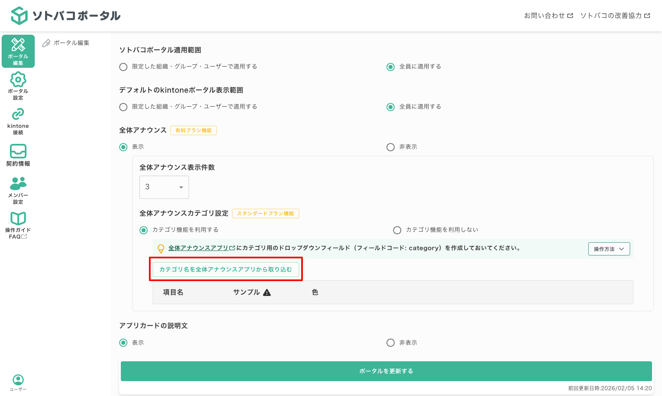Viewport: 662px width, 396px height.
Task: Select the kintone接続 link icon
Action: 18,120
